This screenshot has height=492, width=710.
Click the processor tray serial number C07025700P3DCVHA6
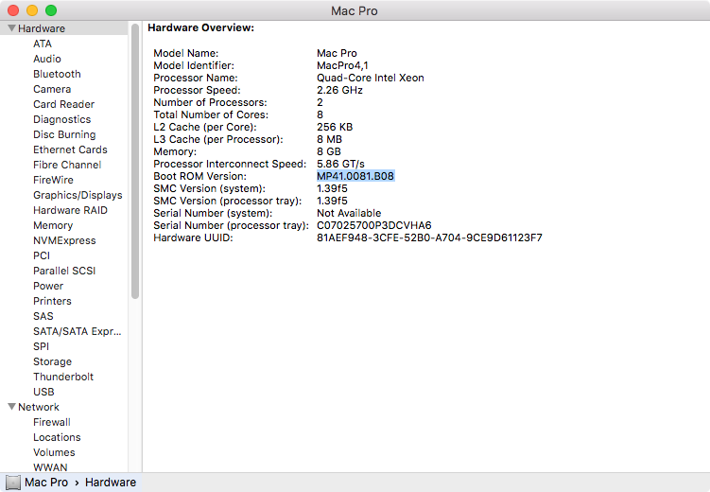click(374, 225)
